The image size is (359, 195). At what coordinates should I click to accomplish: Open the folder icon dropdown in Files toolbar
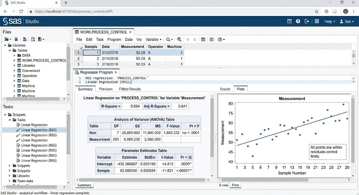[8, 39]
